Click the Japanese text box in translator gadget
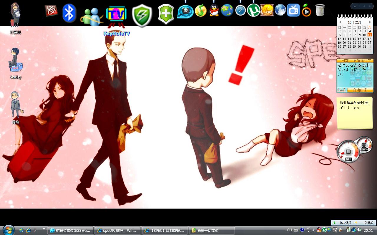The image size is (377, 235). point(354,75)
